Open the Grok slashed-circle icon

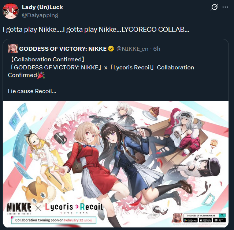click(x=215, y=7)
